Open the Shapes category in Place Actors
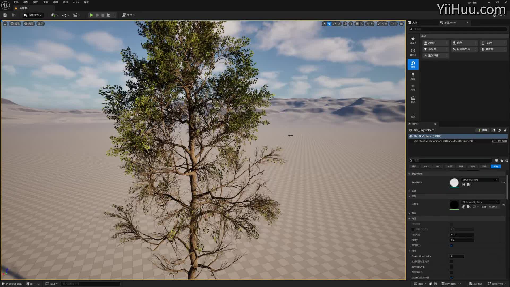Viewport: 510px width, 287px height. [x=413, y=87]
